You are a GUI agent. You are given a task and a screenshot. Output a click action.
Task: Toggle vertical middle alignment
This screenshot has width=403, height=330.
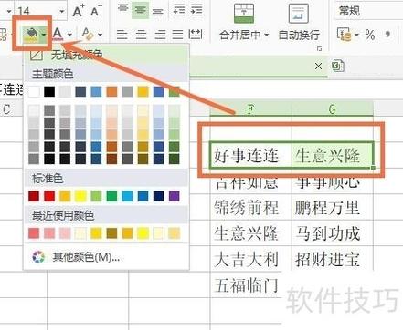[x=140, y=10]
